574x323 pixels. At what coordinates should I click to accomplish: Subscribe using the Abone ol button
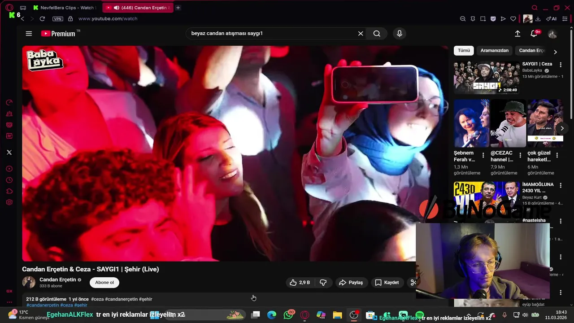(104, 283)
